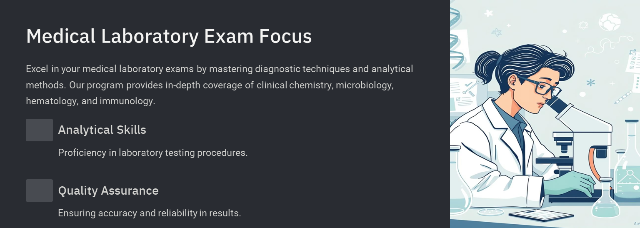This screenshot has height=228, width=640.
Task: Select the scientist's white lab coat
Action: pos(496,158)
